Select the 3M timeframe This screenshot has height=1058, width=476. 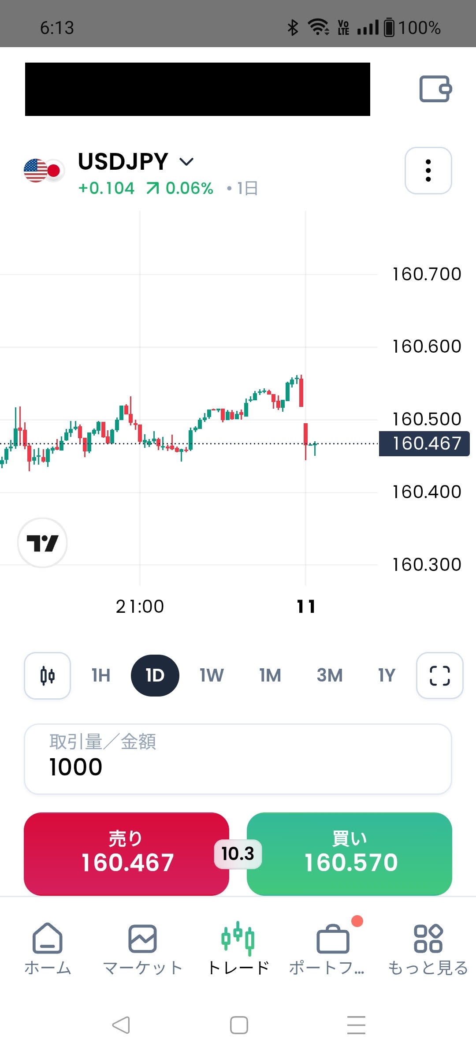click(330, 675)
